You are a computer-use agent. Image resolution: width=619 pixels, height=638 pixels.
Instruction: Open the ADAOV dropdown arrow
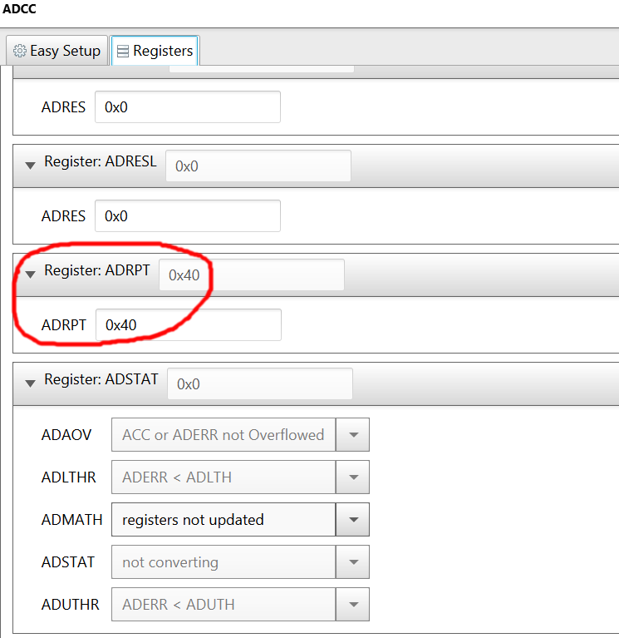[353, 434]
